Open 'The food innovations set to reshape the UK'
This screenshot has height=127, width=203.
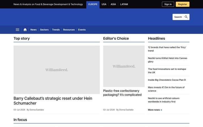167,71
